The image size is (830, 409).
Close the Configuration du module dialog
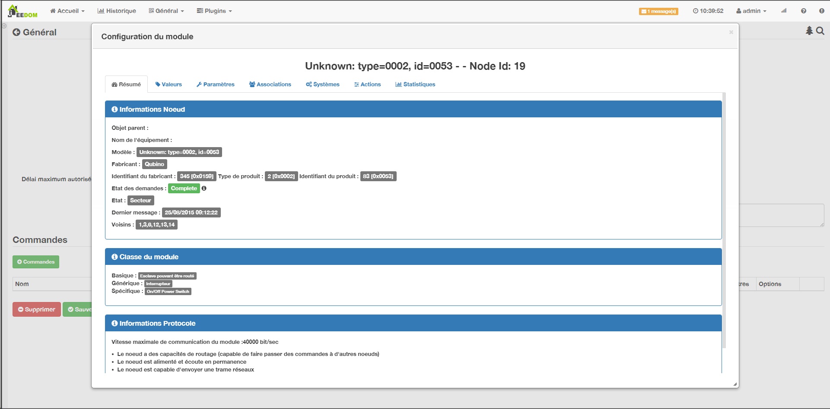coord(731,32)
